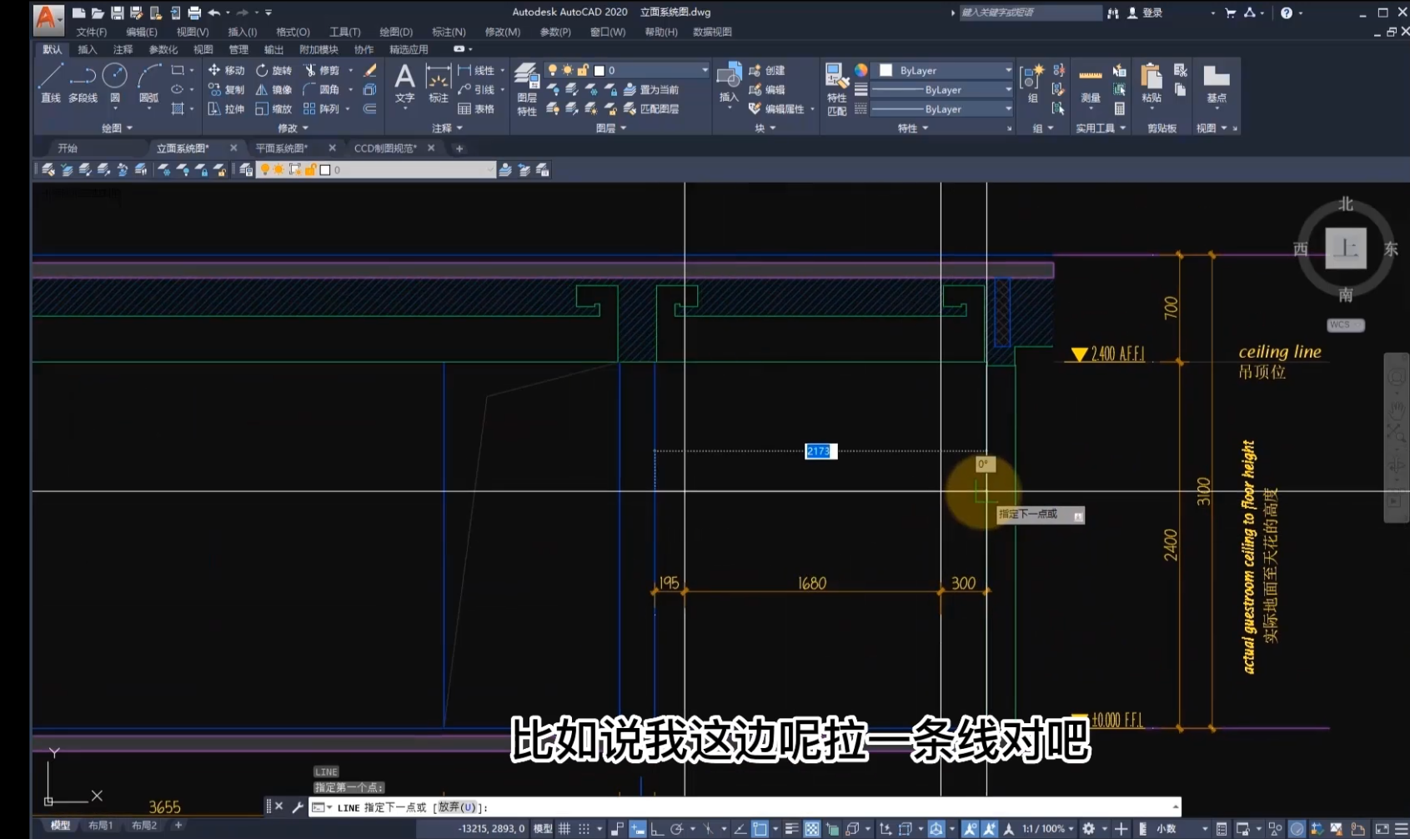Open the 格式(O) menu
Screen dimensions: 1410x839
click(293, 32)
